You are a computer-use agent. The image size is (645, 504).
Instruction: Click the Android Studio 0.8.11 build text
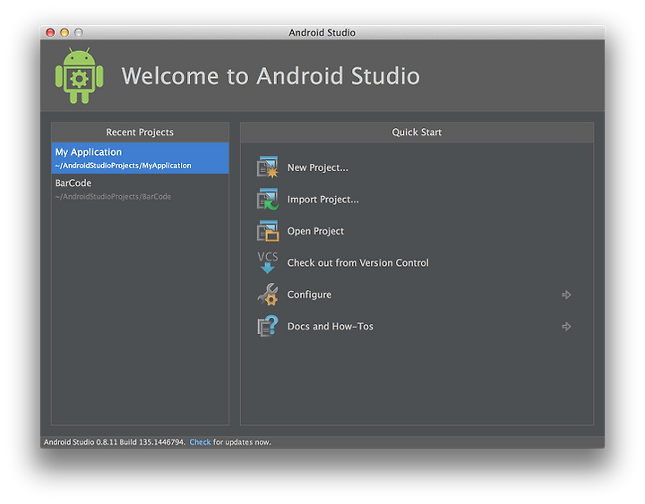[115, 442]
